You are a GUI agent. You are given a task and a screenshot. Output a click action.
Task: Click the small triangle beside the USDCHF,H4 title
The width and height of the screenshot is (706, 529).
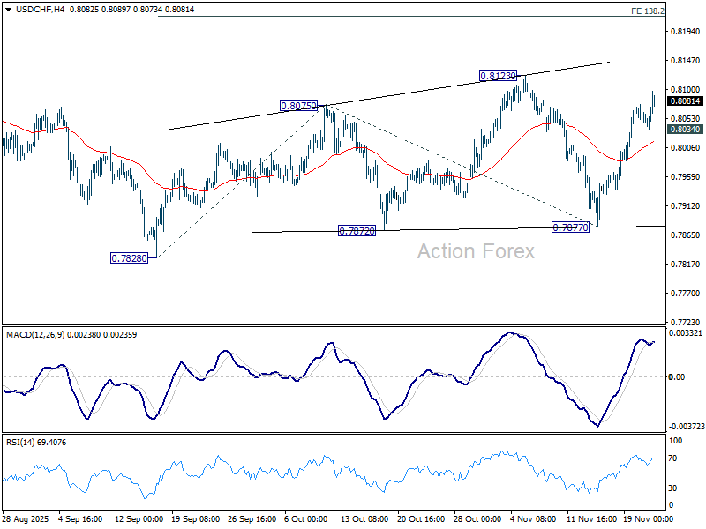tap(6, 10)
